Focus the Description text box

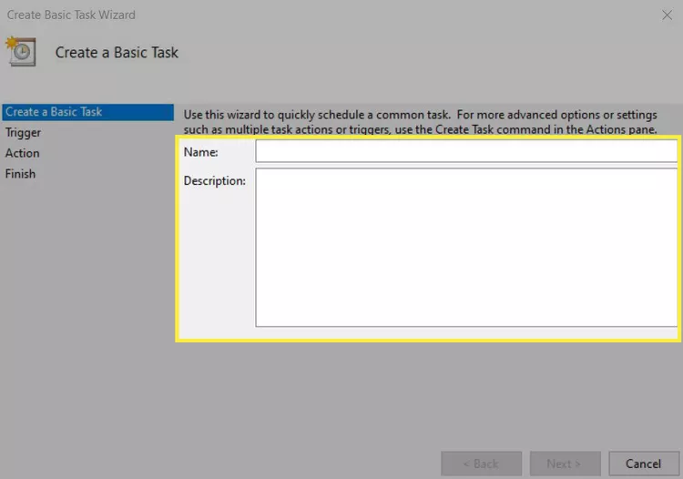click(465, 247)
